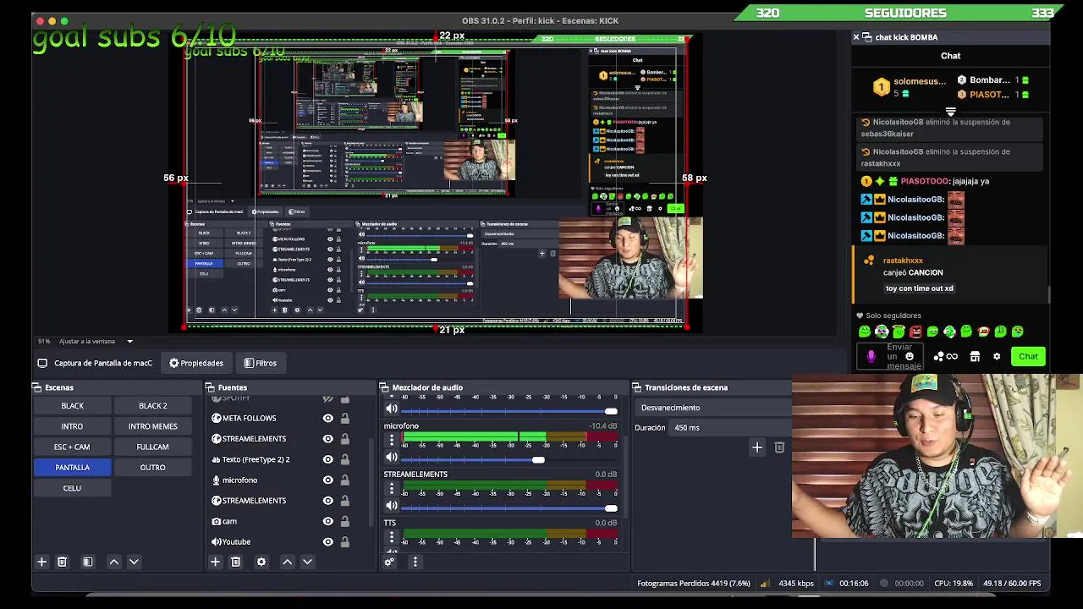Select the Youtube source row

288,541
